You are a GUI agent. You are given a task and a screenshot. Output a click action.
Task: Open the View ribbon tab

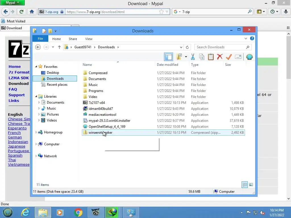(89, 39)
